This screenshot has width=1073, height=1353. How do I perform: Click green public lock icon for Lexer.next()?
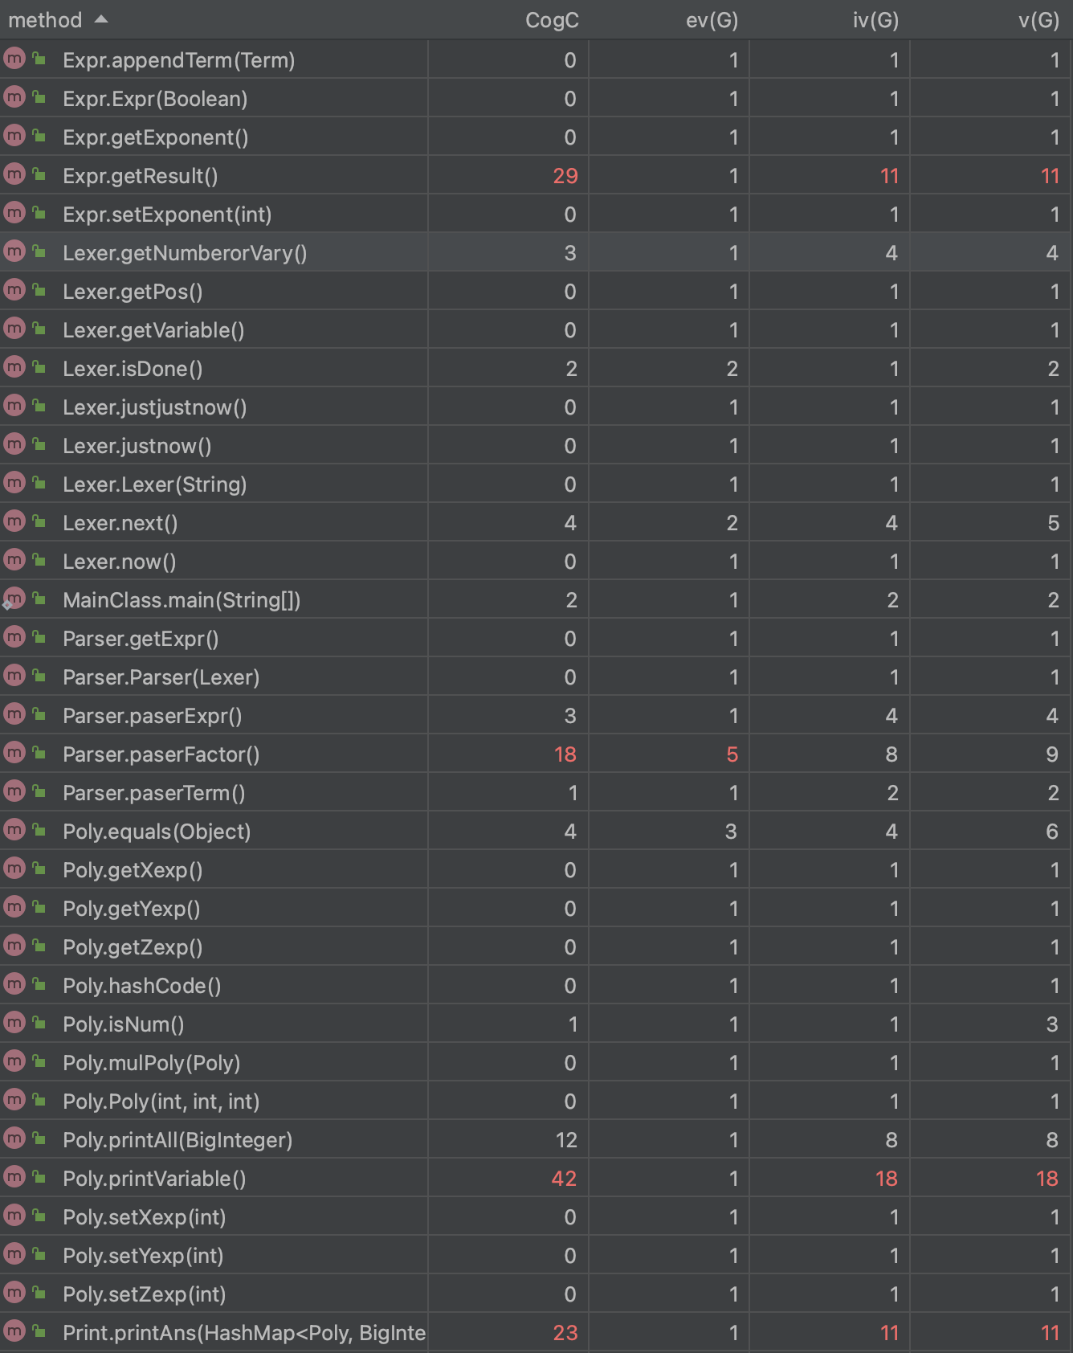pyautogui.click(x=39, y=521)
